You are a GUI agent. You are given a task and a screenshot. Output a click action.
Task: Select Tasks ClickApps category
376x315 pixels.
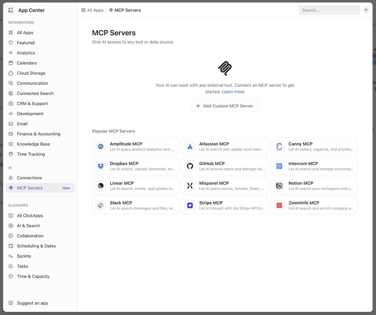click(40, 266)
